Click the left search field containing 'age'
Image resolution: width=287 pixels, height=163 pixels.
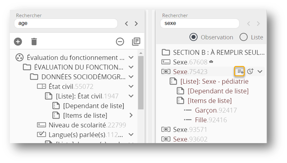(x=66, y=23)
